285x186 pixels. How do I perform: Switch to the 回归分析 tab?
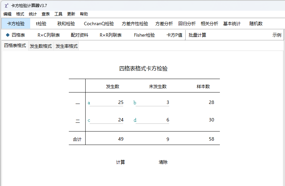pyautogui.click(x=187, y=24)
